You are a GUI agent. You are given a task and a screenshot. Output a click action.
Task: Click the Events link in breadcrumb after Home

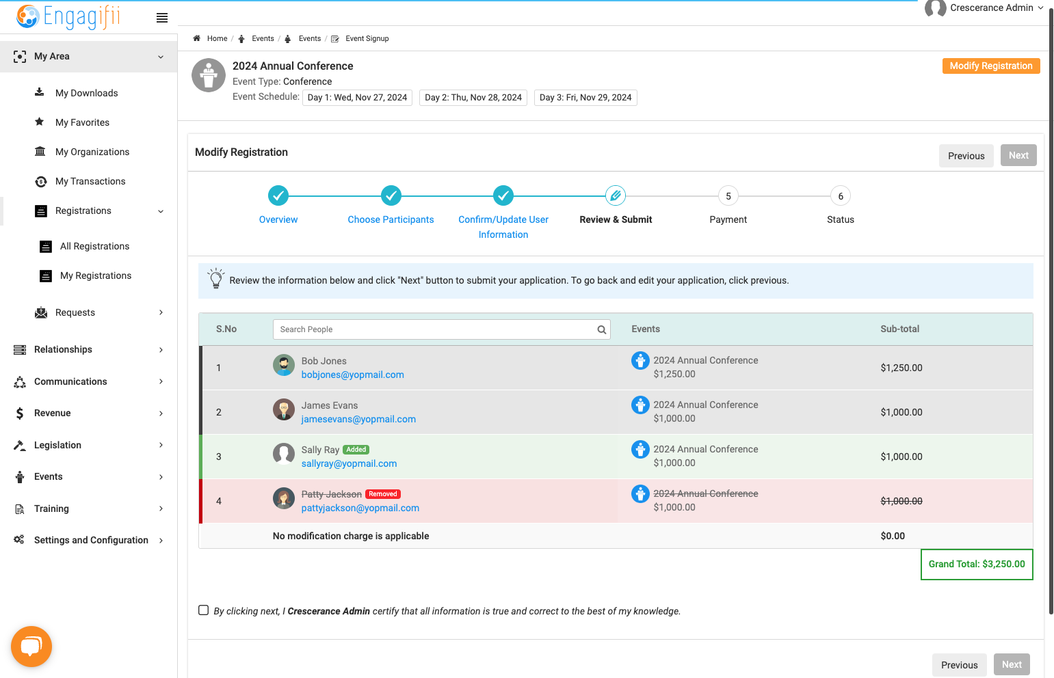click(263, 38)
